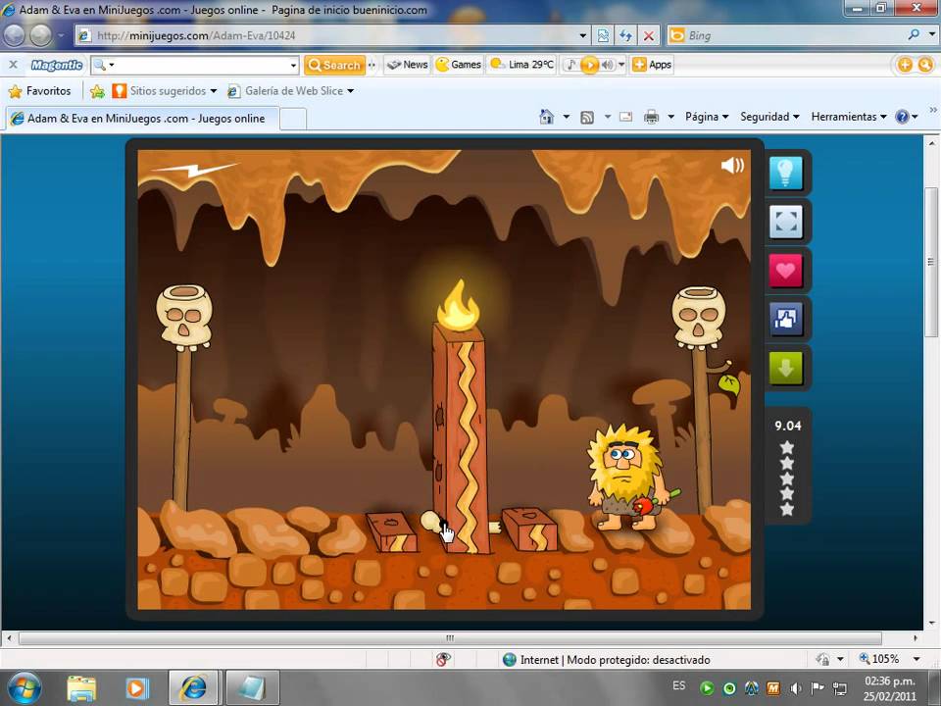Open the Windows Start menu
The height and width of the screenshot is (706, 941).
(x=24, y=688)
